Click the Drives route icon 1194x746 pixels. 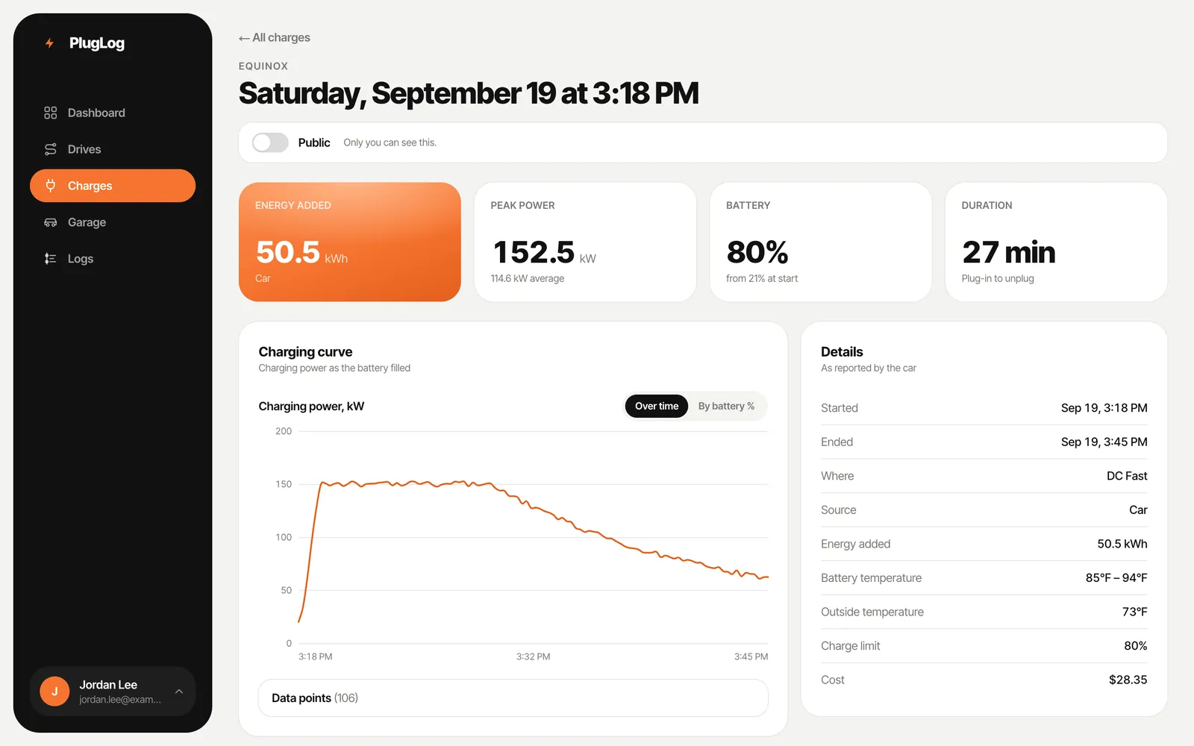50,149
